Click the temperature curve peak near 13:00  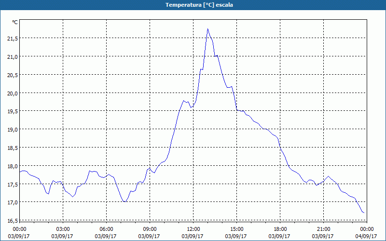click(208, 29)
